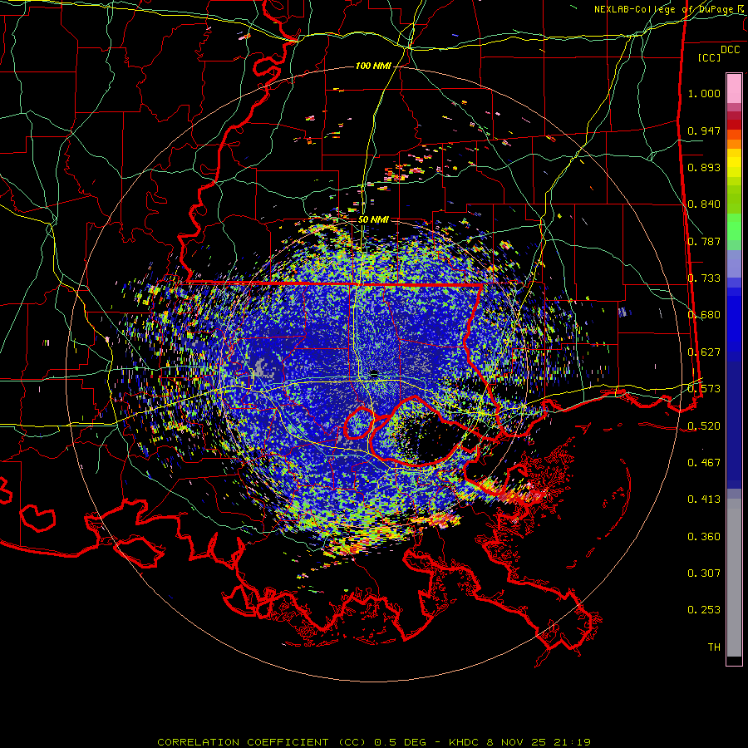Click the TH threshold label

(714, 647)
